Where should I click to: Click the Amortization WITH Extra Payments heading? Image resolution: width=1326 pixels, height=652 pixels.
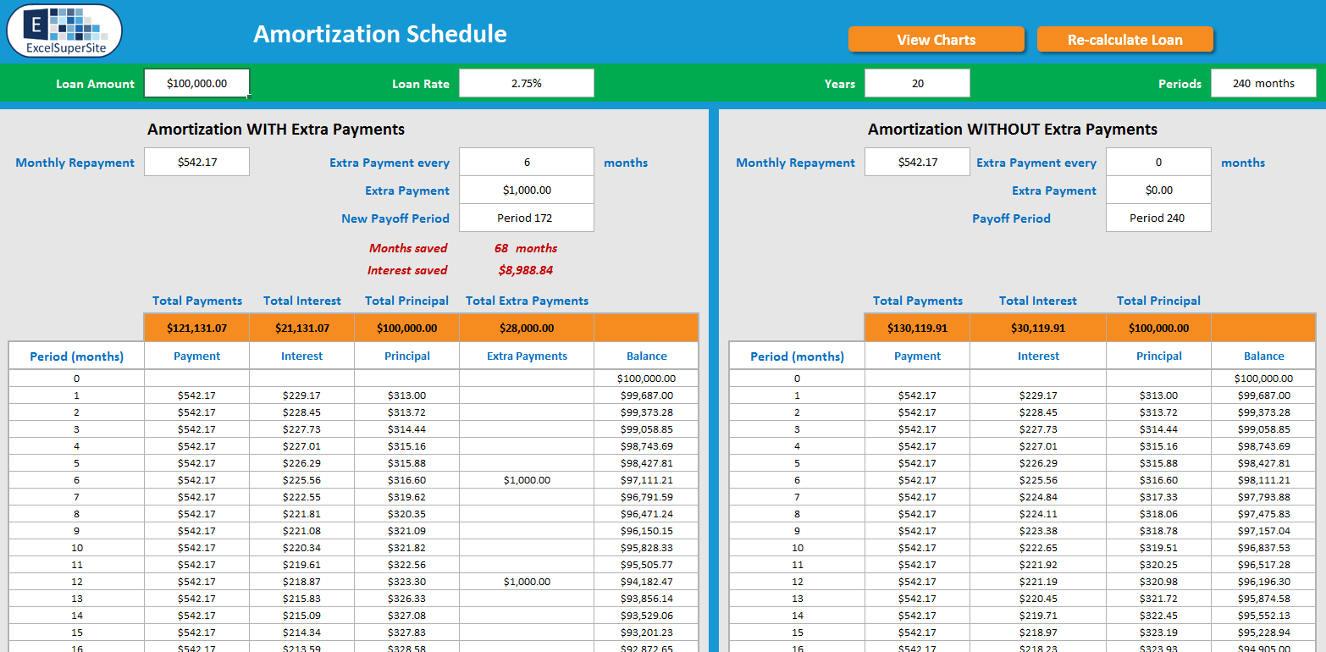(x=276, y=129)
